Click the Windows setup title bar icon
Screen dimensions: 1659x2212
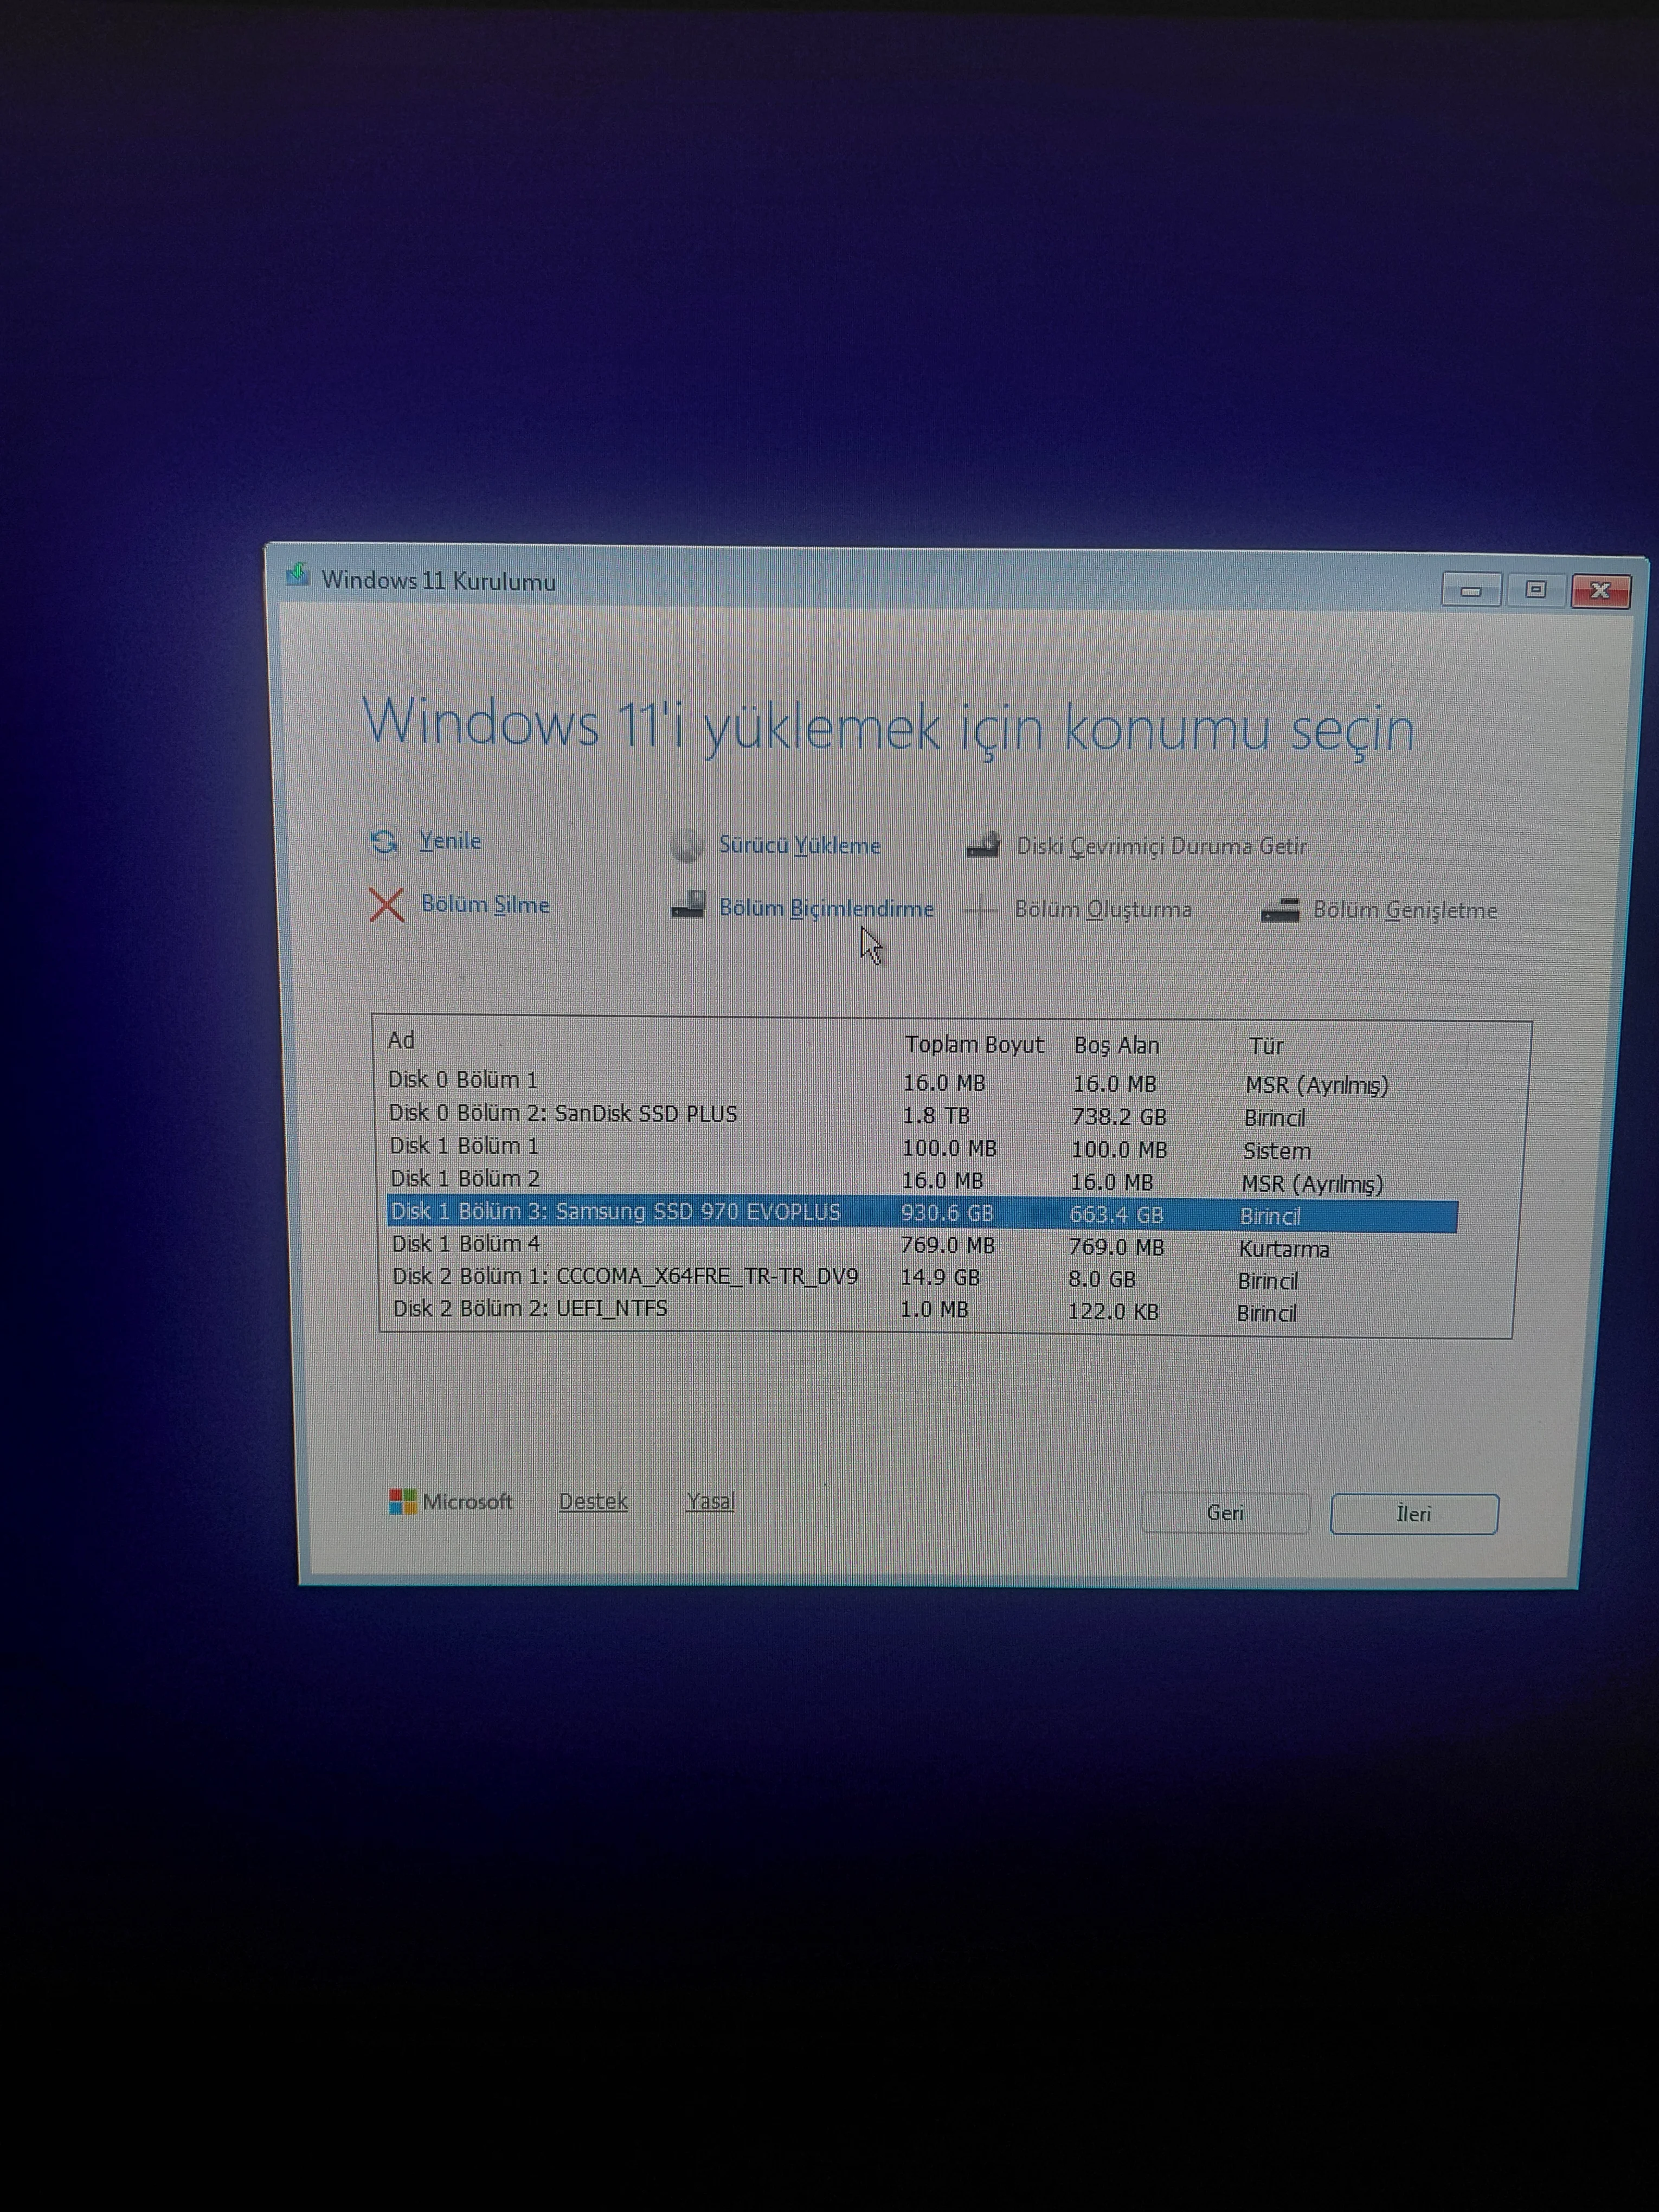pos(297,576)
